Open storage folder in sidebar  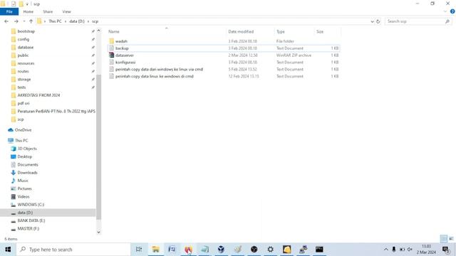[24, 79]
